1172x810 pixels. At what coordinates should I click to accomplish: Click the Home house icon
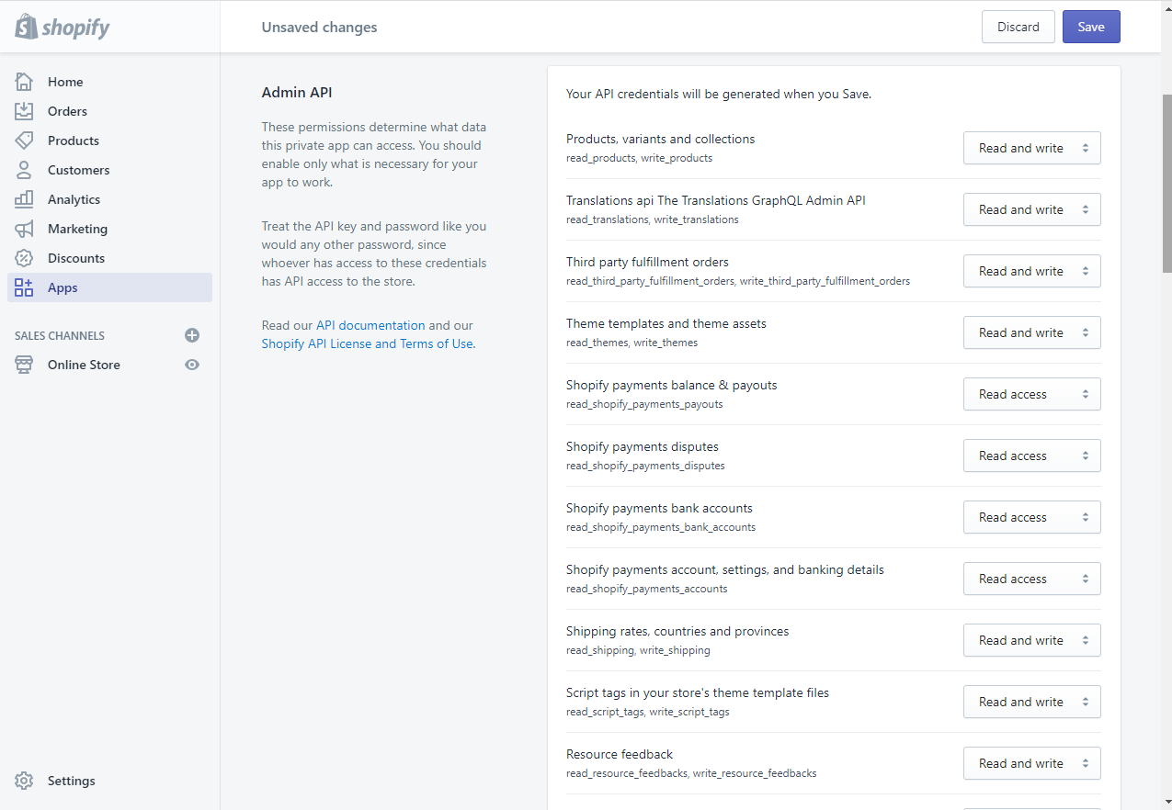[24, 82]
